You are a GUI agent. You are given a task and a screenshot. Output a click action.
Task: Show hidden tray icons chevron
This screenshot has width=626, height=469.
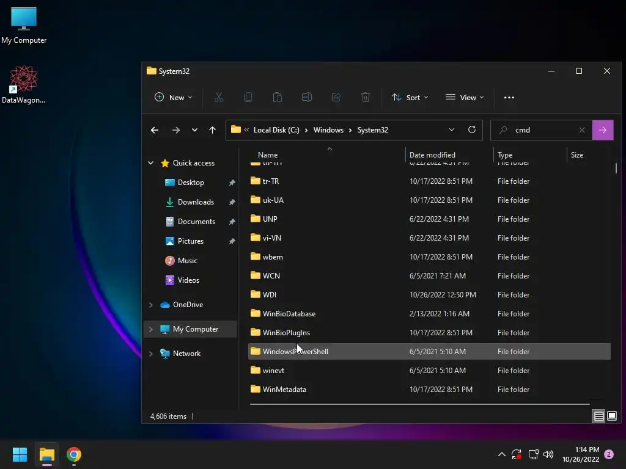click(x=502, y=454)
